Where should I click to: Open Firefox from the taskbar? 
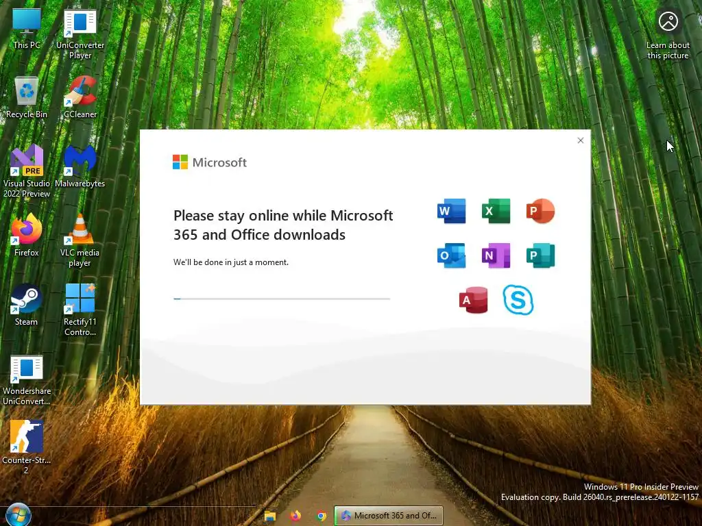tap(295, 516)
